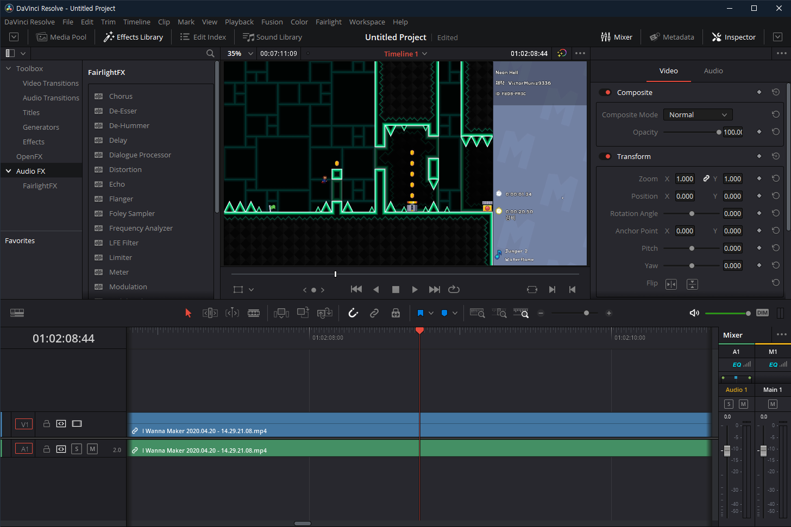The height and width of the screenshot is (527, 791).
Task: Show the Metadata panel
Action: [672, 36]
